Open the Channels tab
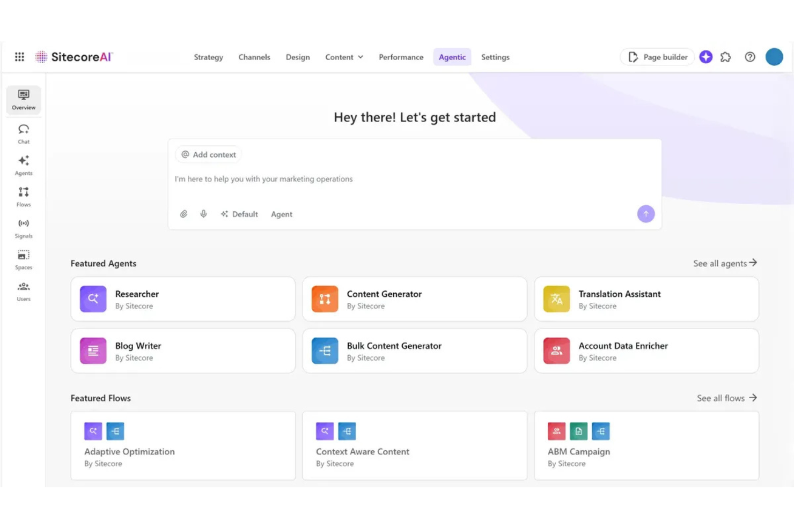The height and width of the screenshot is (529, 794). pos(254,57)
